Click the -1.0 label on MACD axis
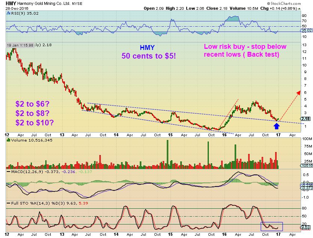Image resolution: width=313 pixels, height=238 pixels. click(305, 197)
